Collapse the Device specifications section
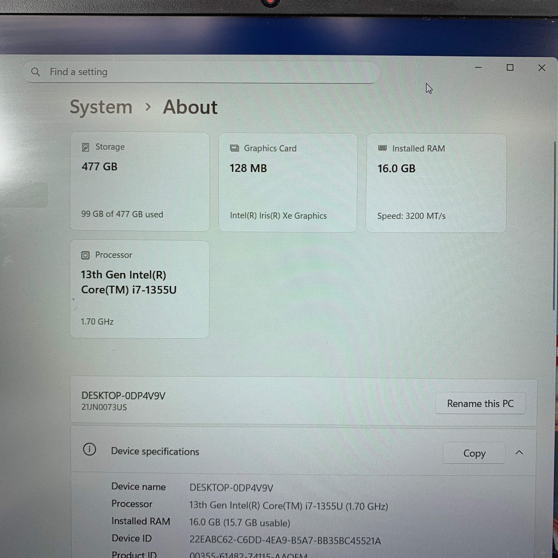Viewport: 558px width, 558px height. coord(519,453)
